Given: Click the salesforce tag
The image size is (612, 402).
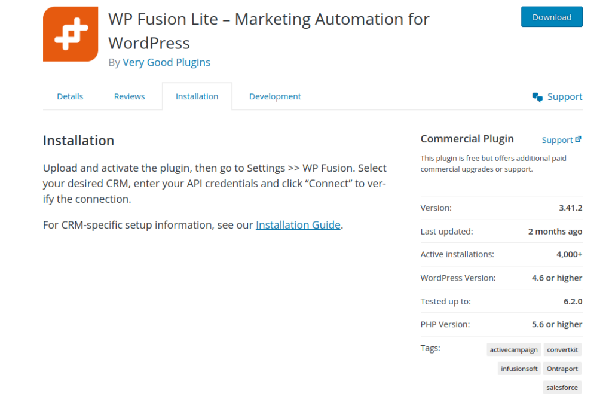Looking at the screenshot, I should click(562, 387).
